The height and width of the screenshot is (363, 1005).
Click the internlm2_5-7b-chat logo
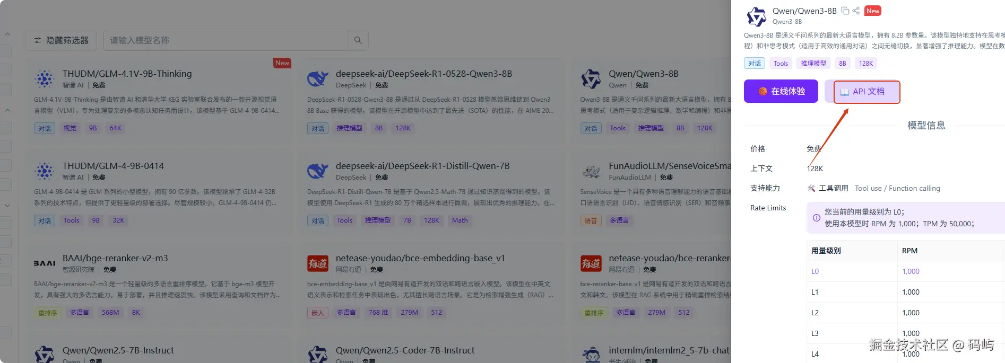pos(591,355)
